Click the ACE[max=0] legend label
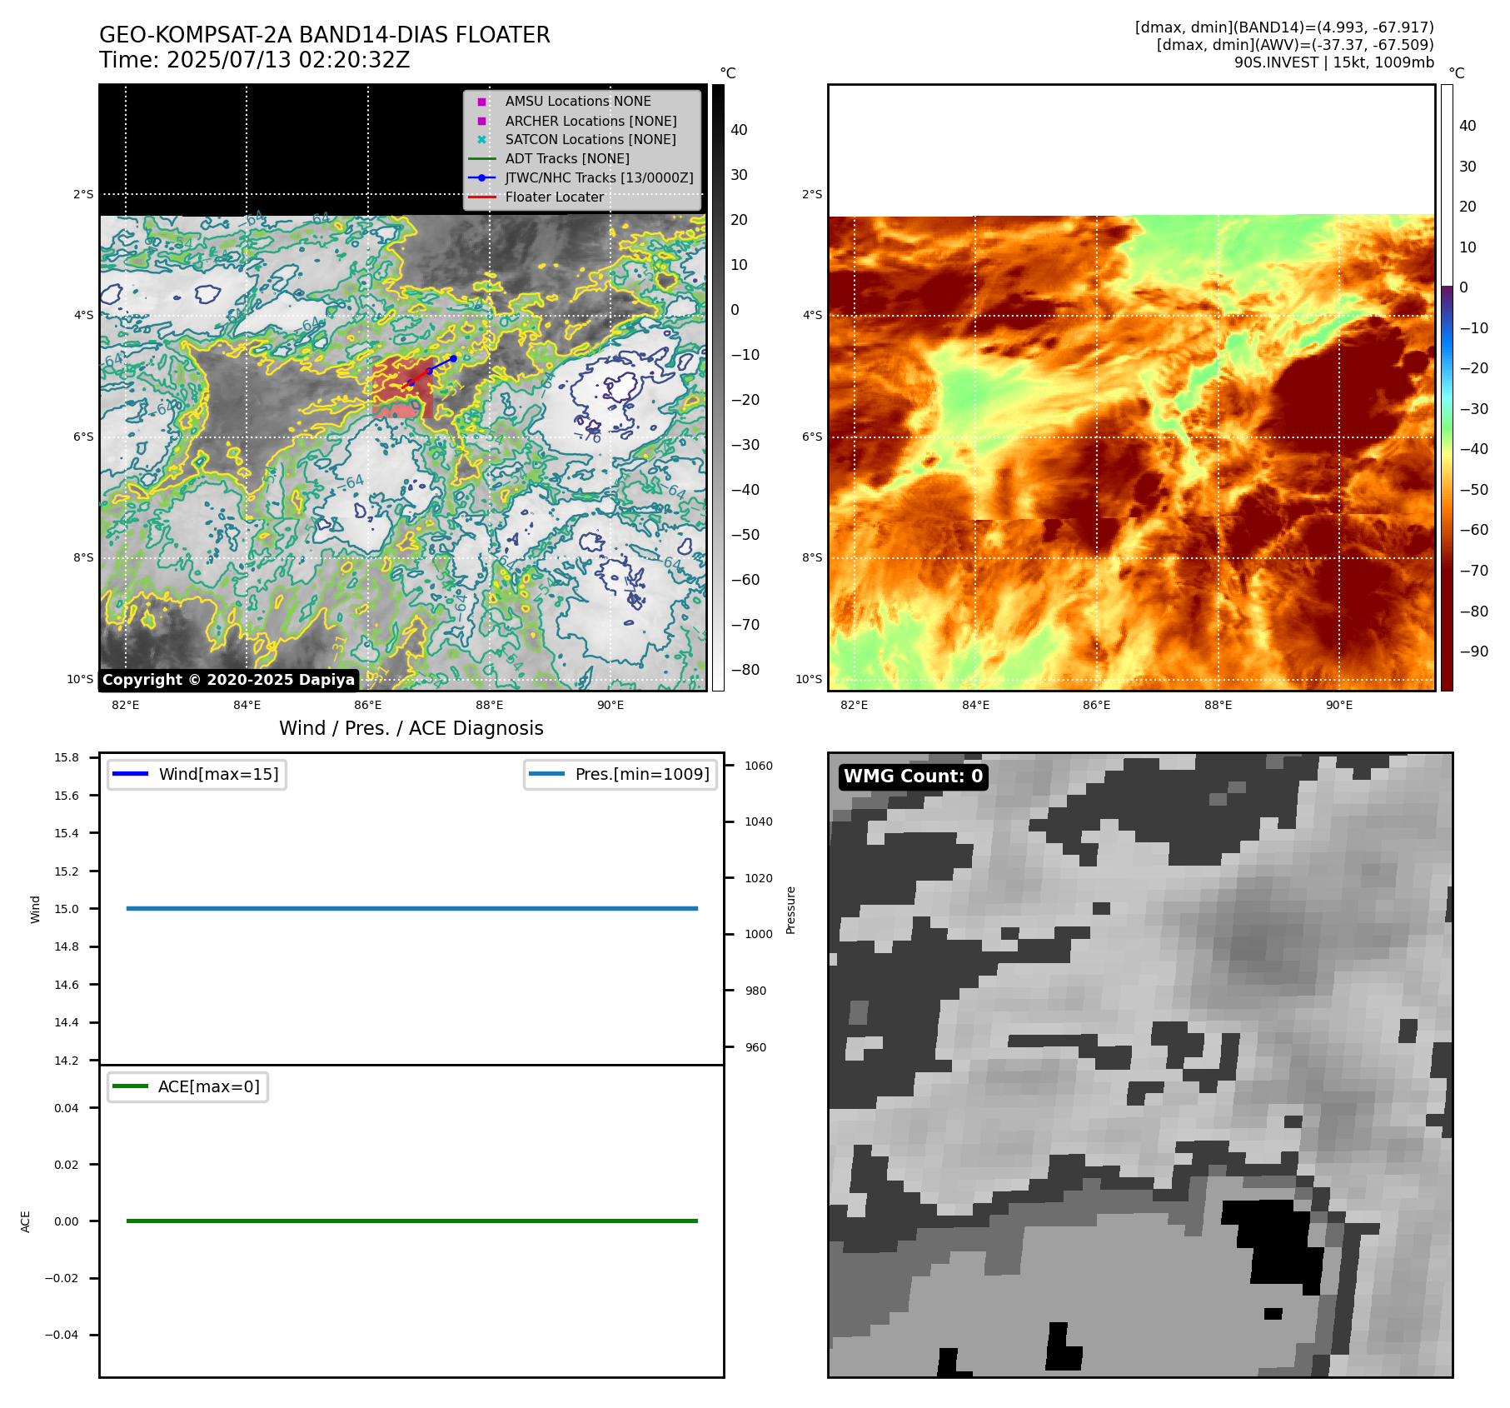The width and height of the screenshot is (1510, 1408). pyautogui.click(x=209, y=1086)
